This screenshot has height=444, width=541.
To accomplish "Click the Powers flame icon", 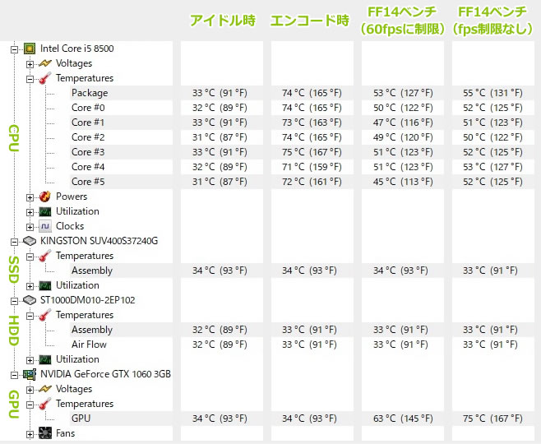I will 45,197.
